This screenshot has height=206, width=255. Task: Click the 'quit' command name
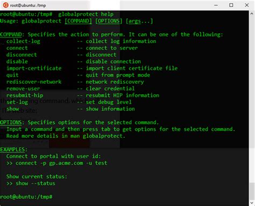click(x=12, y=75)
